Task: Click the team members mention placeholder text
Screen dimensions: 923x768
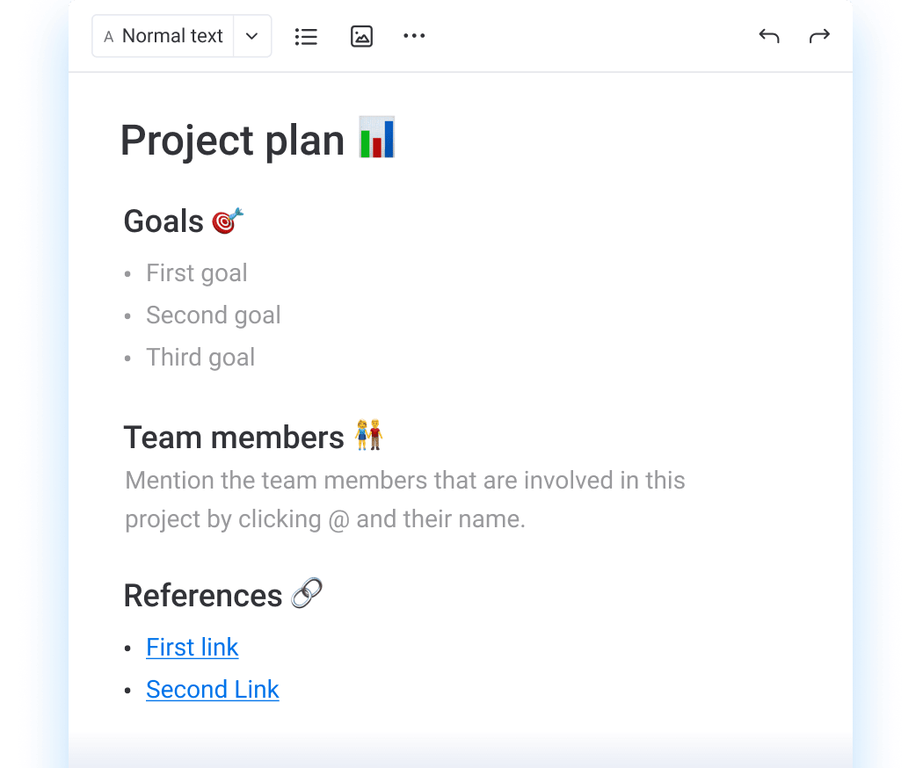Action: pyautogui.click(x=404, y=500)
